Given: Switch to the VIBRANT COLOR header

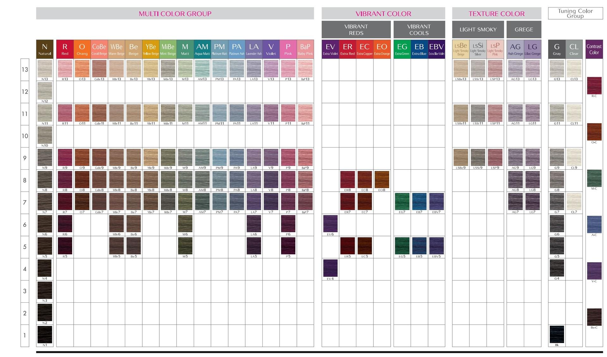Looking at the screenshot, I should pyautogui.click(x=383, y=14).
